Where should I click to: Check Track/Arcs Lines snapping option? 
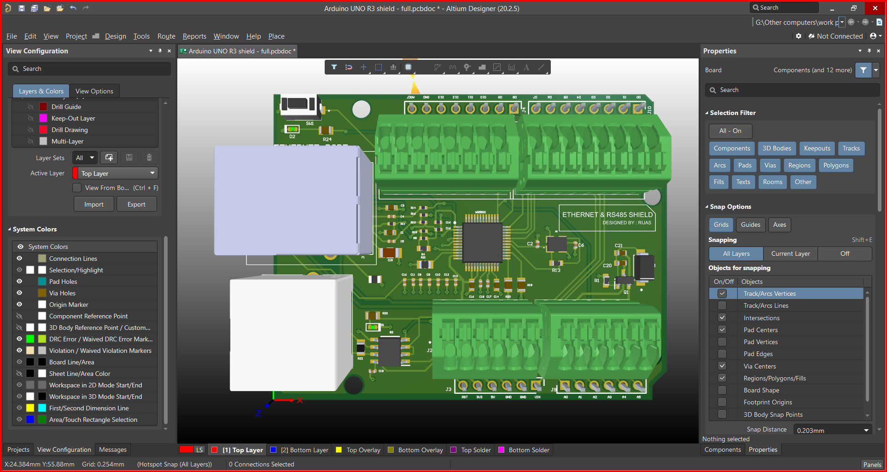tap(722, 305)
